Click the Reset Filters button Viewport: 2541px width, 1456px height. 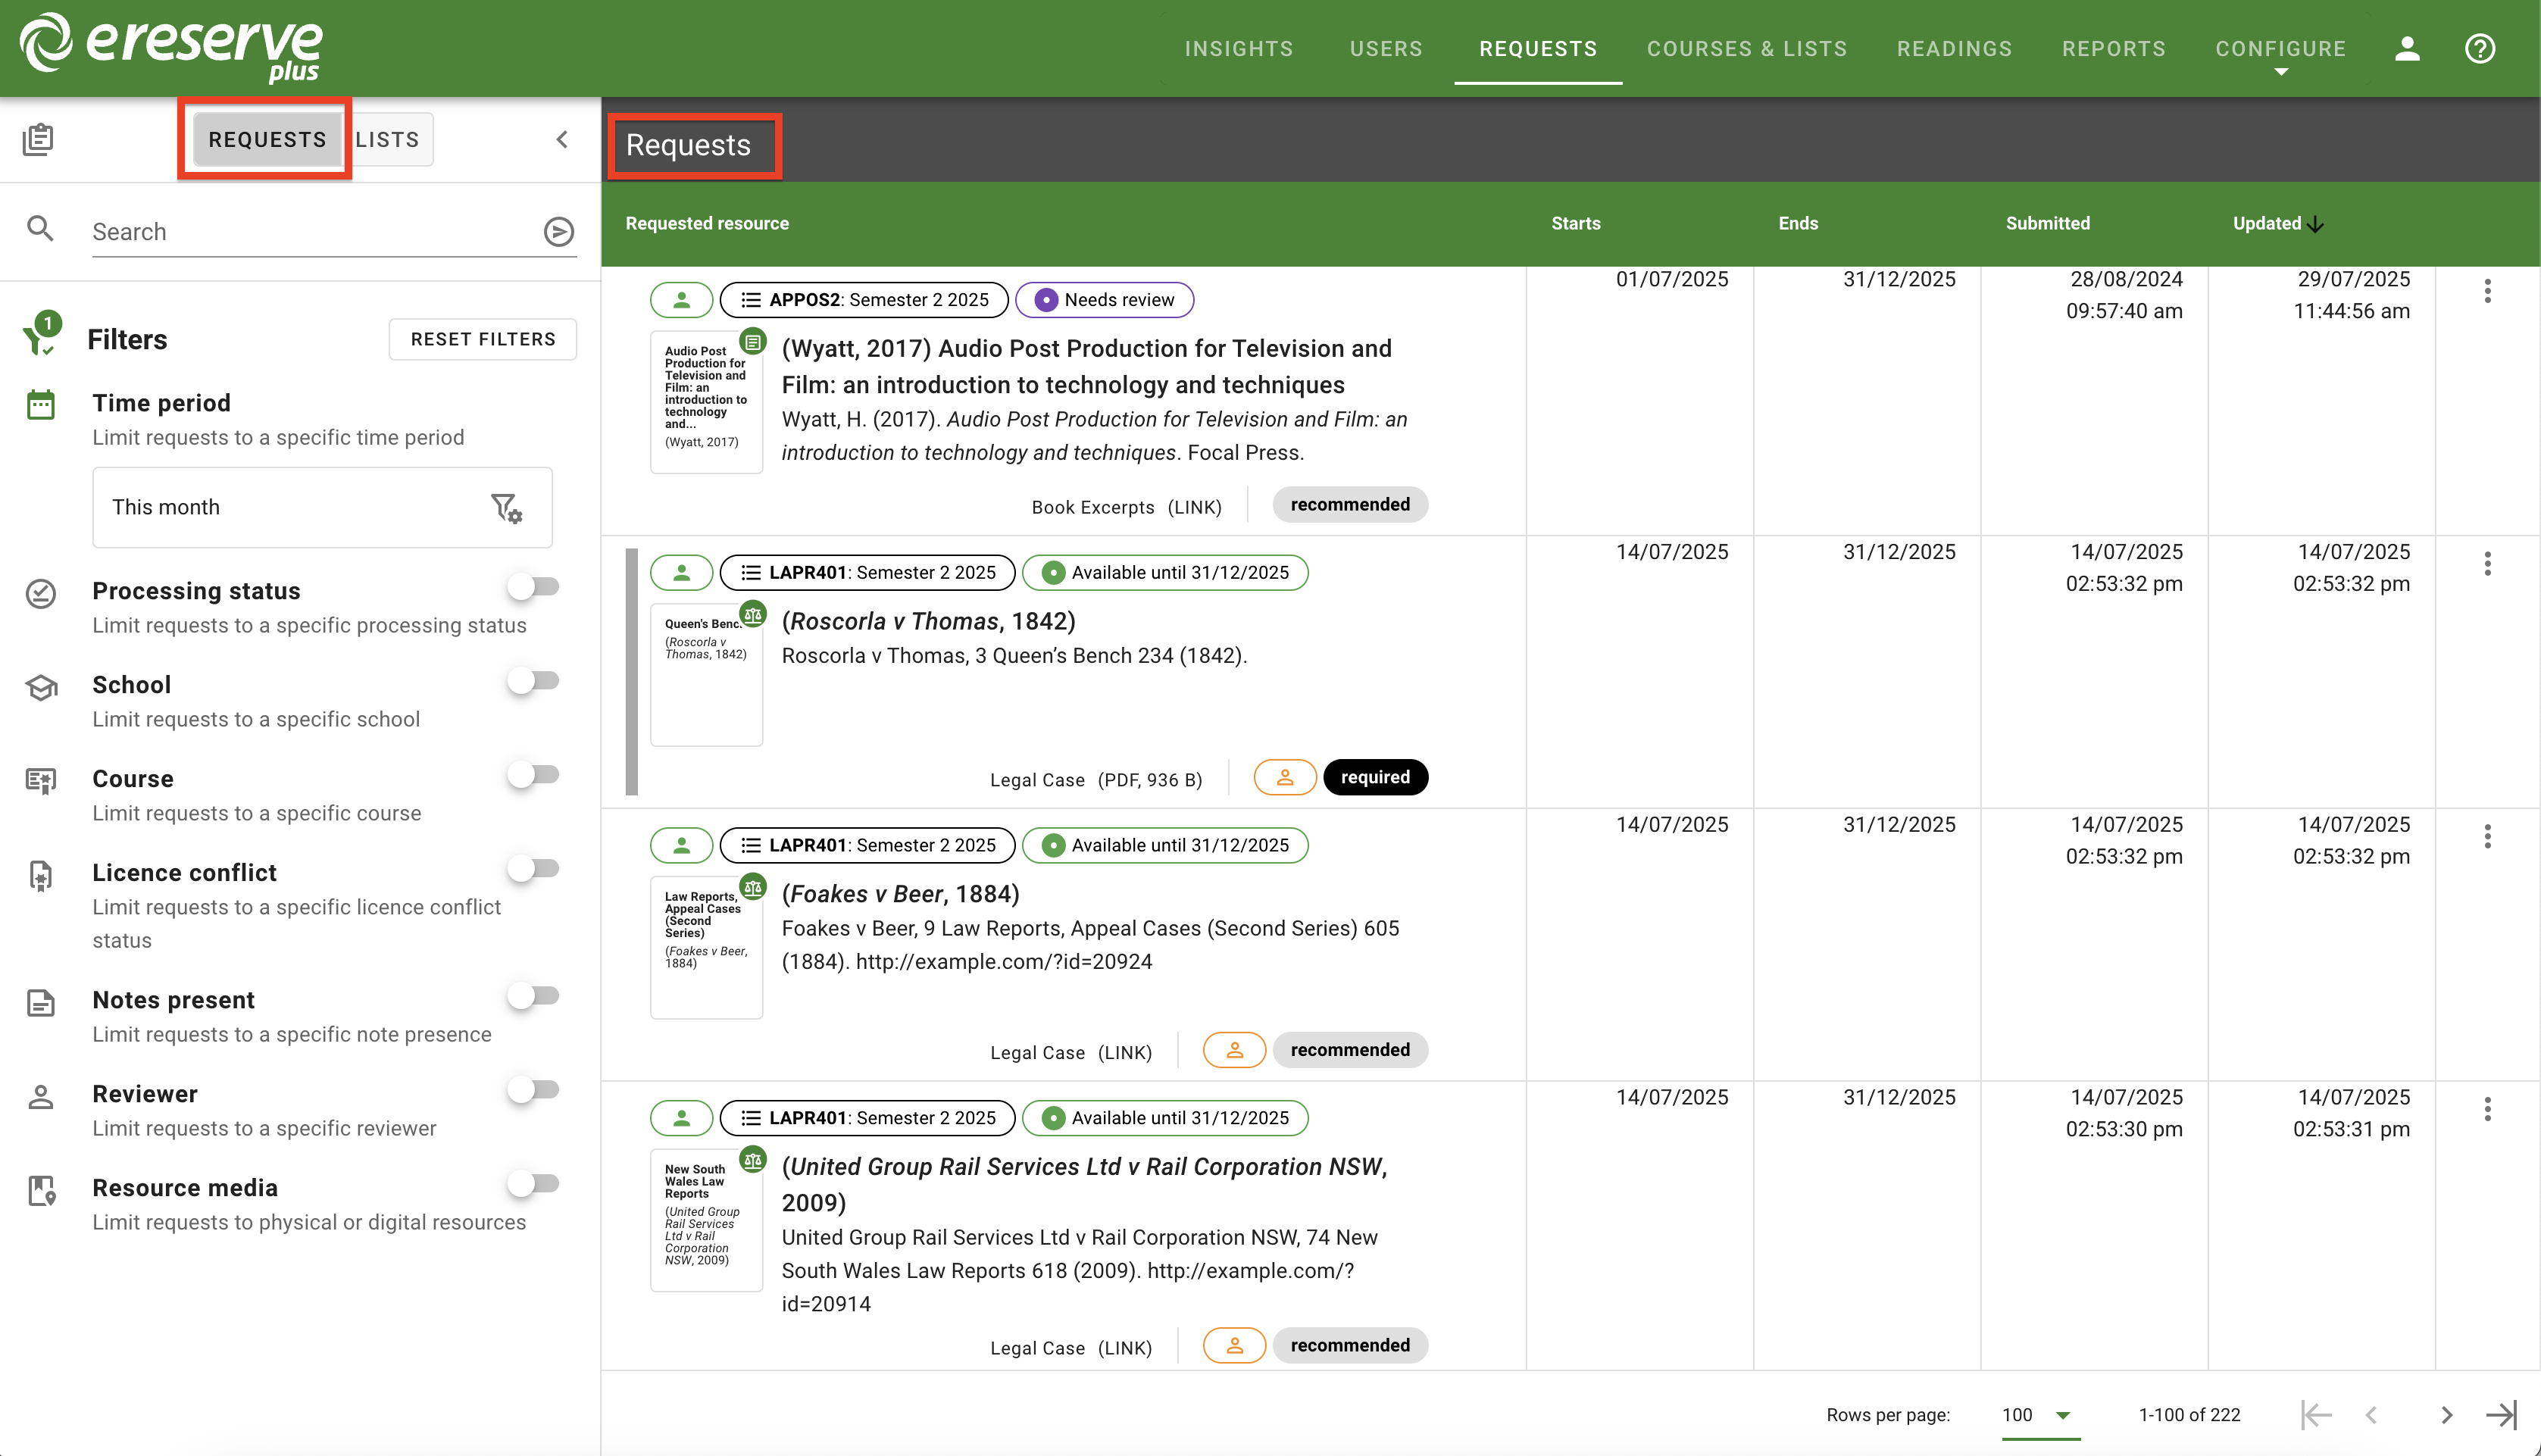click(x=482, y=339)
